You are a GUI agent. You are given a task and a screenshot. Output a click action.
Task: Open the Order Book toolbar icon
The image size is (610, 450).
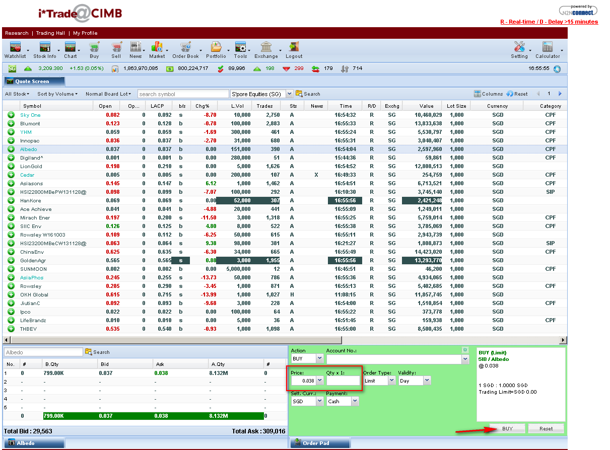pos(185,47)
